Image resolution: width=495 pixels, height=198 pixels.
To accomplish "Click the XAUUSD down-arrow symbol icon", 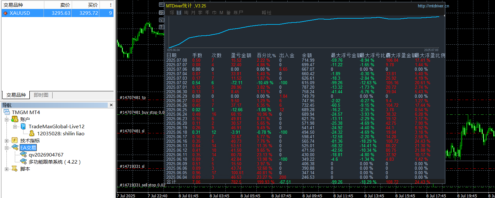I will click(5, 13).
